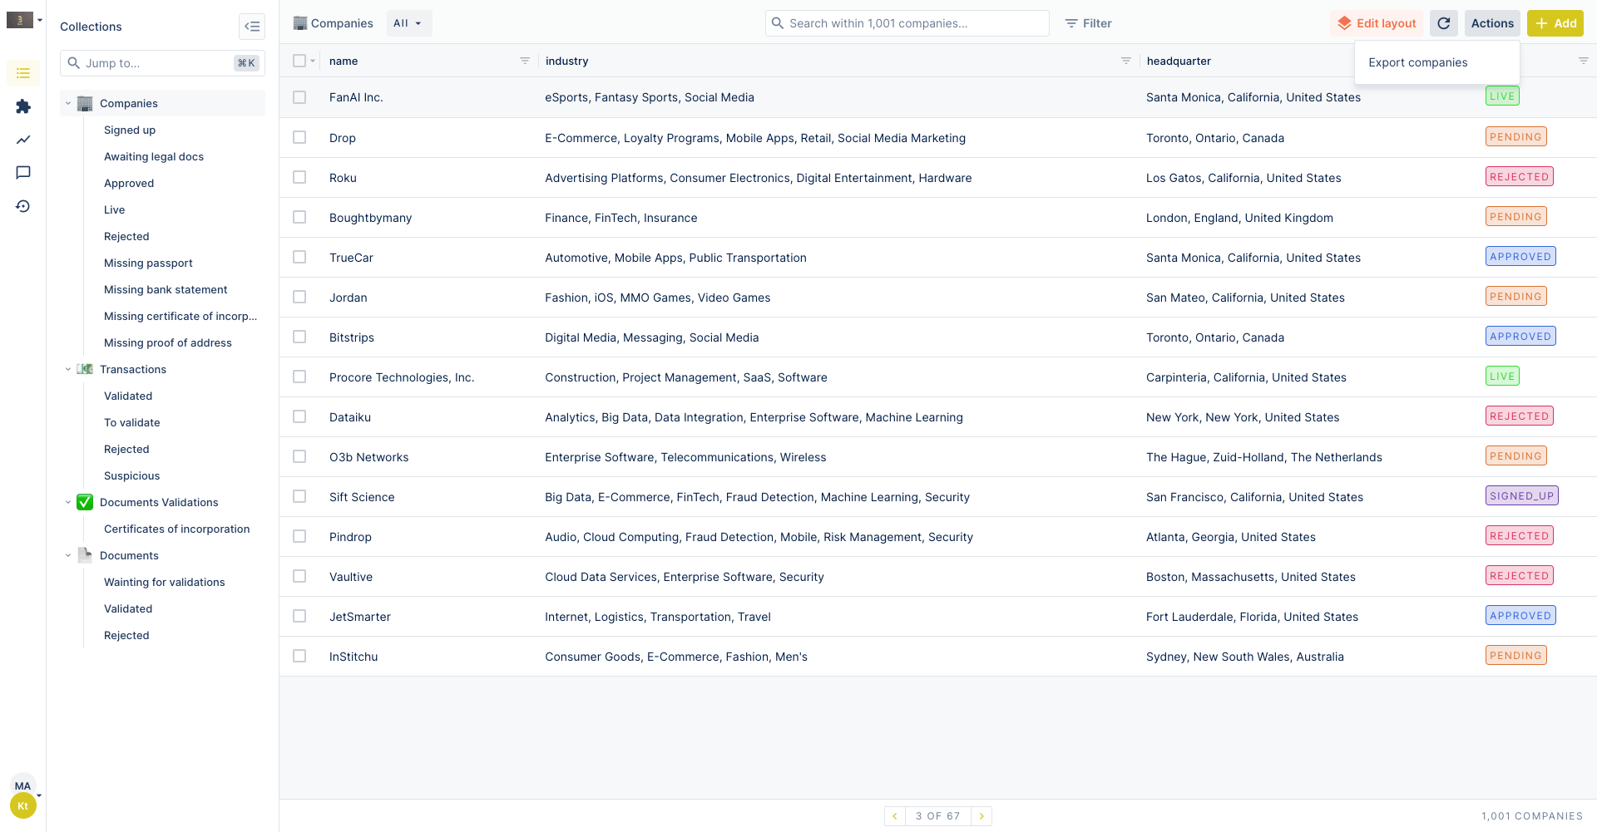The image size is (1597, 832).
Task: Click the refresh icon button
Action: 1443,23
